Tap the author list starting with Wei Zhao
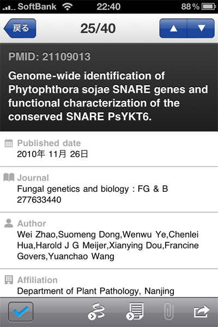Image resolution: width=218 pixels, height=327 pixels. tap(108, 245)
